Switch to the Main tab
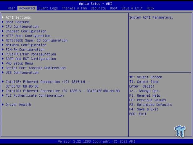The width and height of the screenshot is (193, 145). click(x=12, y=8)
